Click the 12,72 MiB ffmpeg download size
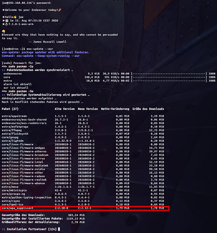This screenshot has height=233, width=217. coord(156,130)
